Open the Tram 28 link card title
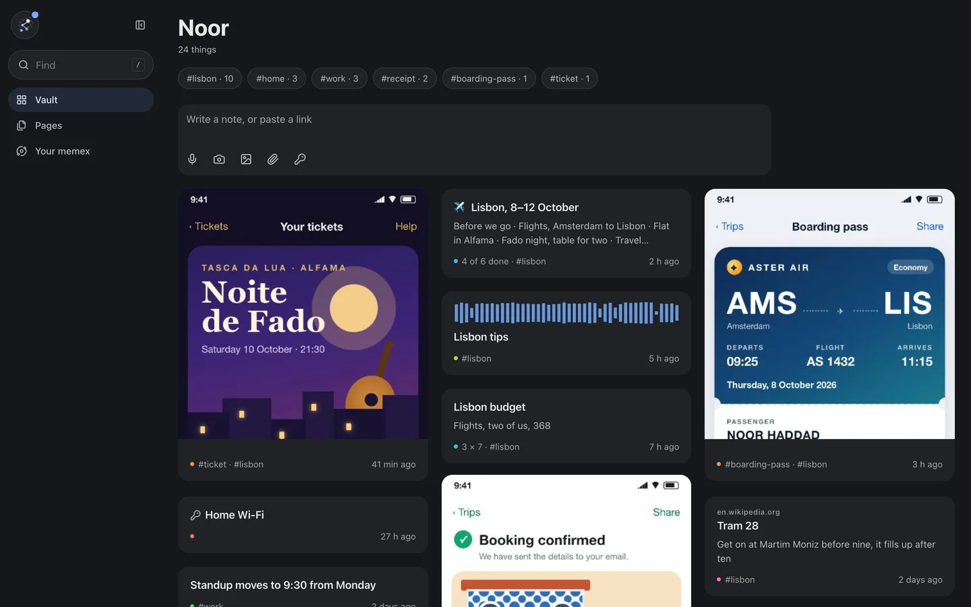The image size is (971, 607). click(738, 526)
